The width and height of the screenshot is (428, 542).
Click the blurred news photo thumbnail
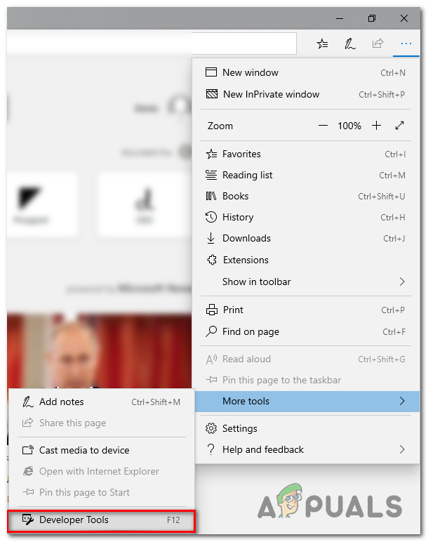[x=99, y=350]
